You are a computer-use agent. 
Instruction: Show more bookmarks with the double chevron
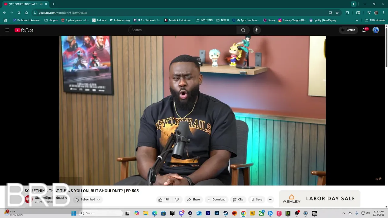point(357,20)
